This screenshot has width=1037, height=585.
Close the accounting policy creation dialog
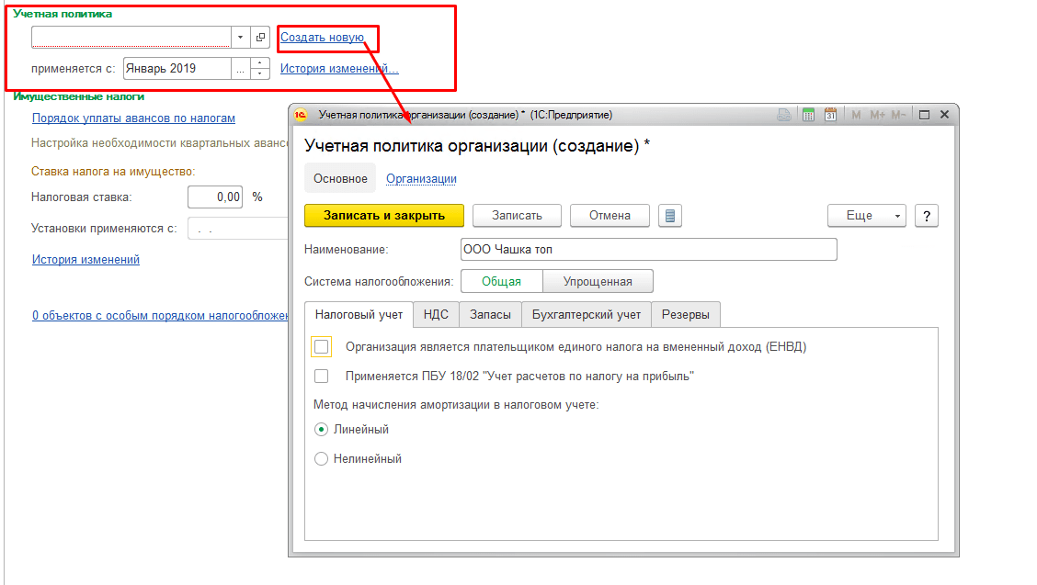point(944,115)
